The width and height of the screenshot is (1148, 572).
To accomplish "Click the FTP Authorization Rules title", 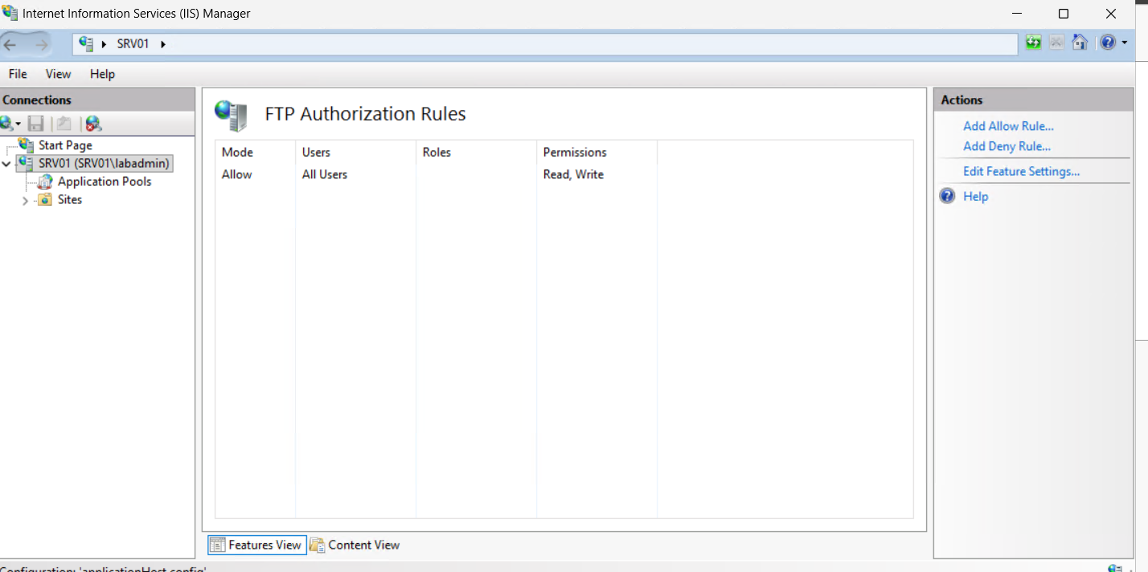I will 365,114.
